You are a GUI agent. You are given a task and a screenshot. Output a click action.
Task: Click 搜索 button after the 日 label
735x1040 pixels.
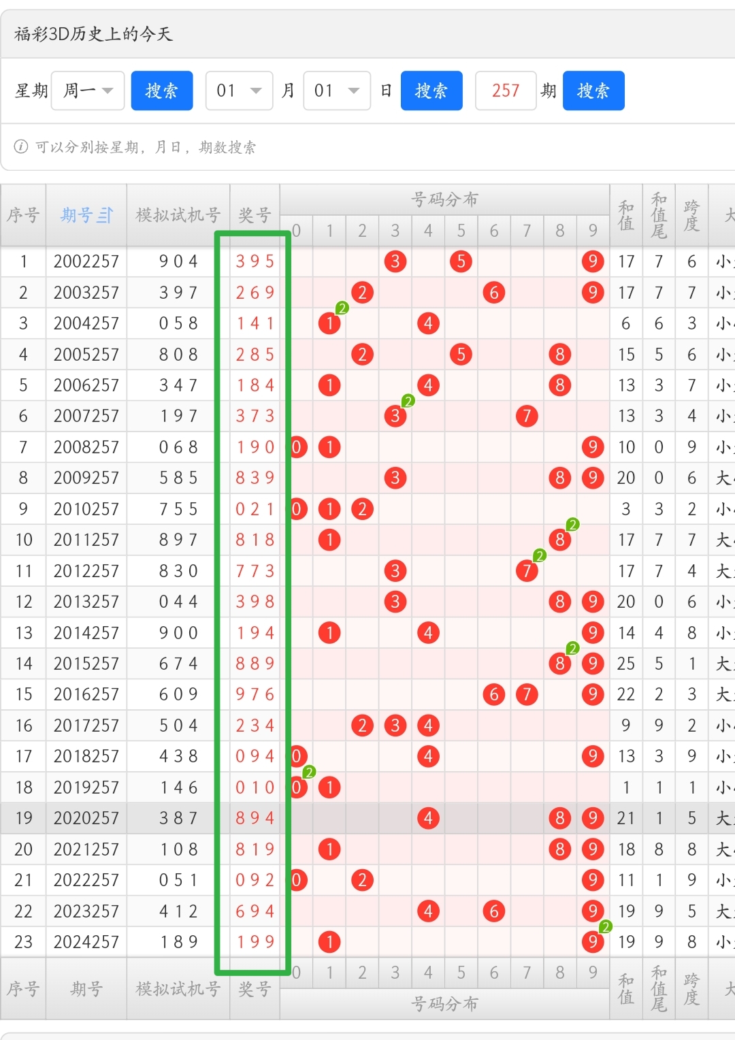click(x=431, y=91)
